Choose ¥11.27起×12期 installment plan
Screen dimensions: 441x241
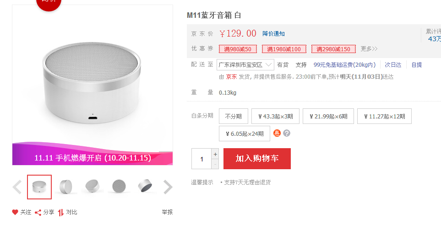point(384,116)
